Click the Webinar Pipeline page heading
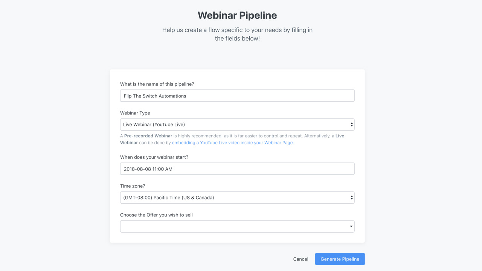482x271 pixels. click(x=237, y=15)
